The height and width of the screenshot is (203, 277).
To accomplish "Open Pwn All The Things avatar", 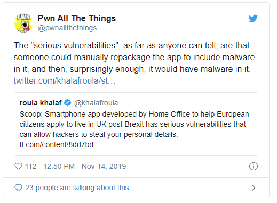I will point(23,23).
